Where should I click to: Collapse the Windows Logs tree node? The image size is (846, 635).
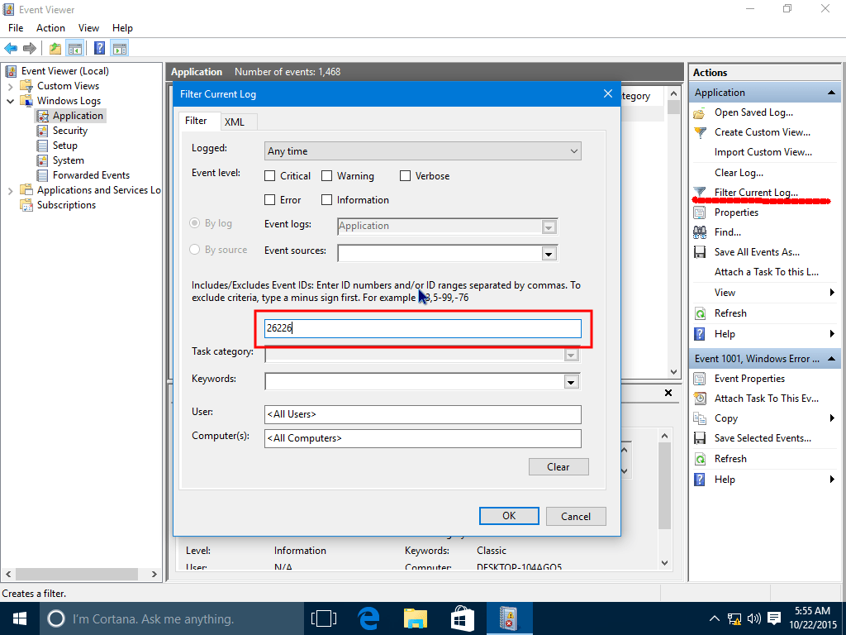[x=11, y=100]
